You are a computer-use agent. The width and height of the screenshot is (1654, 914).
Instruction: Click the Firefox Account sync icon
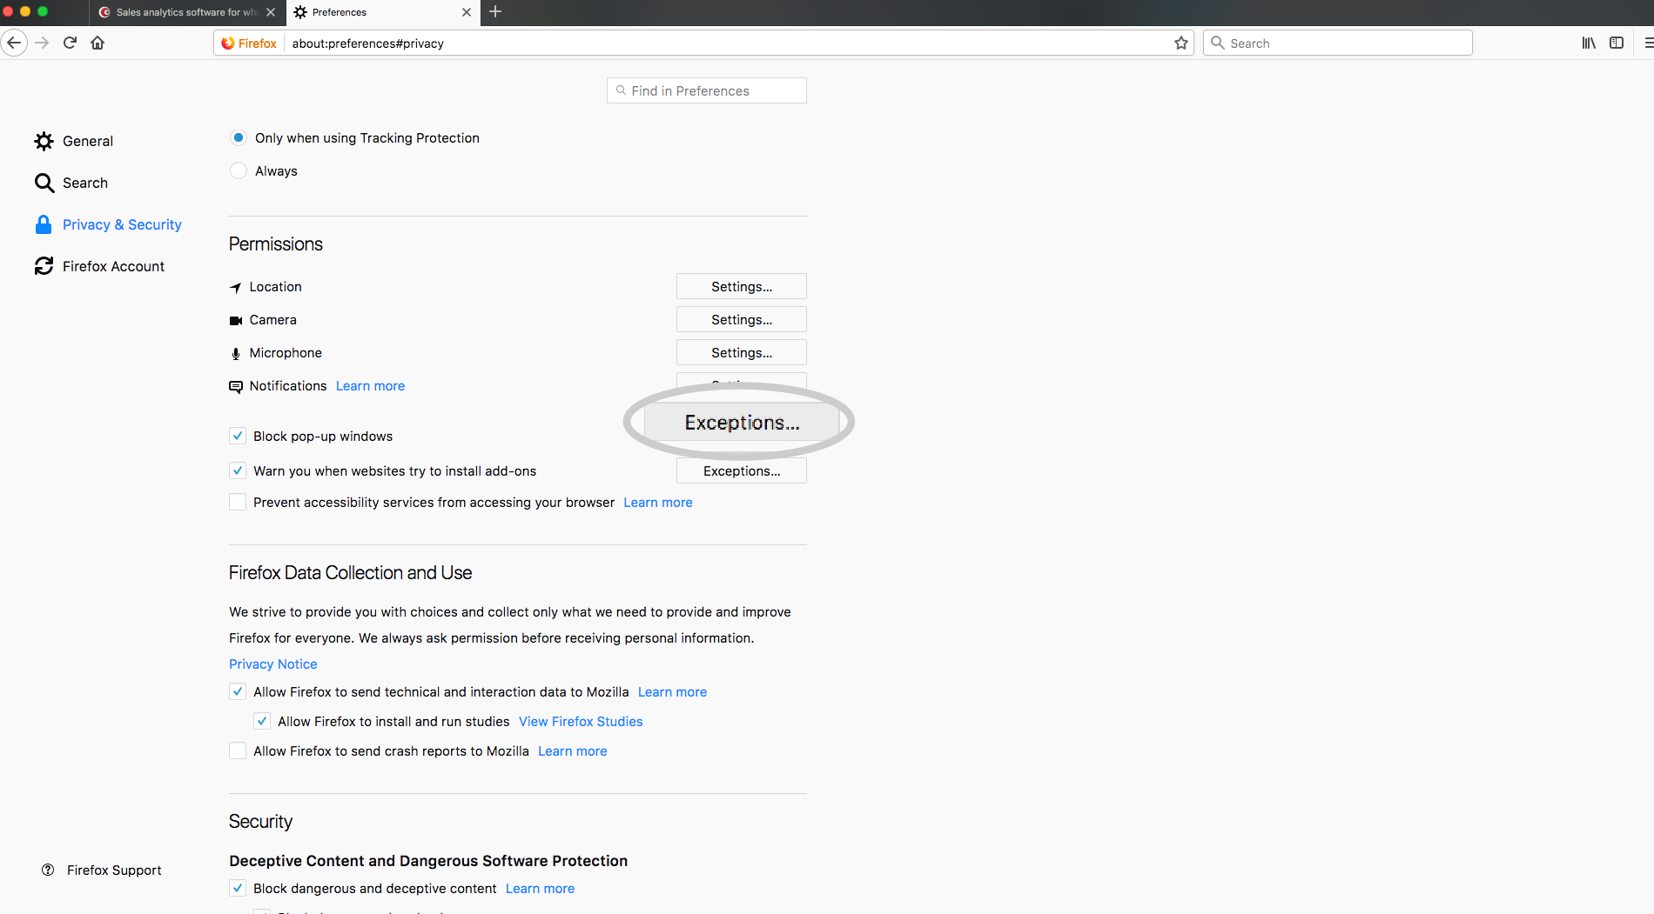click(44, 266)
